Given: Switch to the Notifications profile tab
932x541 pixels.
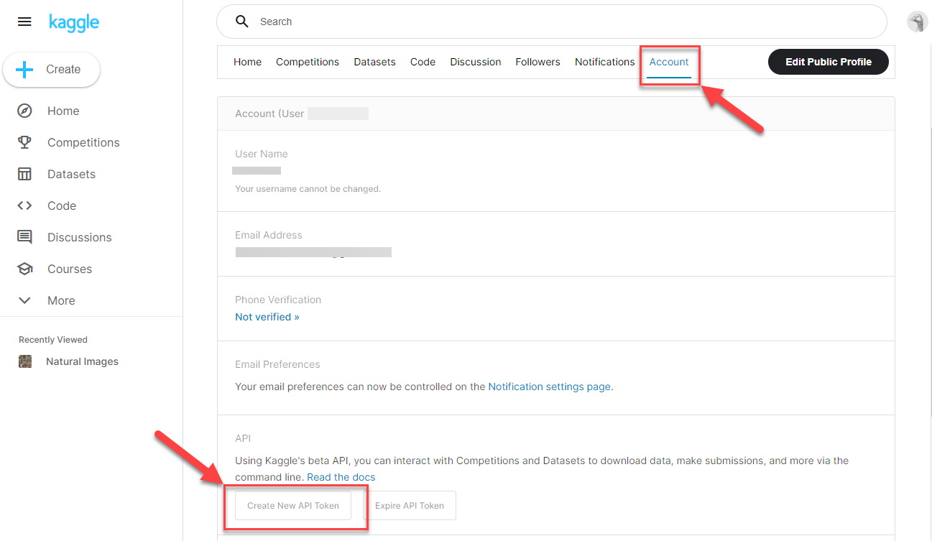Looking at the screenshot, I should click(605, 62).
